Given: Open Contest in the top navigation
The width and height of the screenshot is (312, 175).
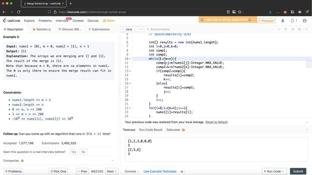Looking at the screenshot, I should tap(78, 20).
